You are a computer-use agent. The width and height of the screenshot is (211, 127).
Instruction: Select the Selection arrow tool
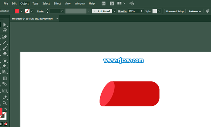[x=5, y=25]
